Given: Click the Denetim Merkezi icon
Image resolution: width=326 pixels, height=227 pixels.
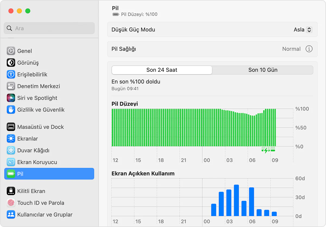Looking at the screenshot, I should 10,86.
